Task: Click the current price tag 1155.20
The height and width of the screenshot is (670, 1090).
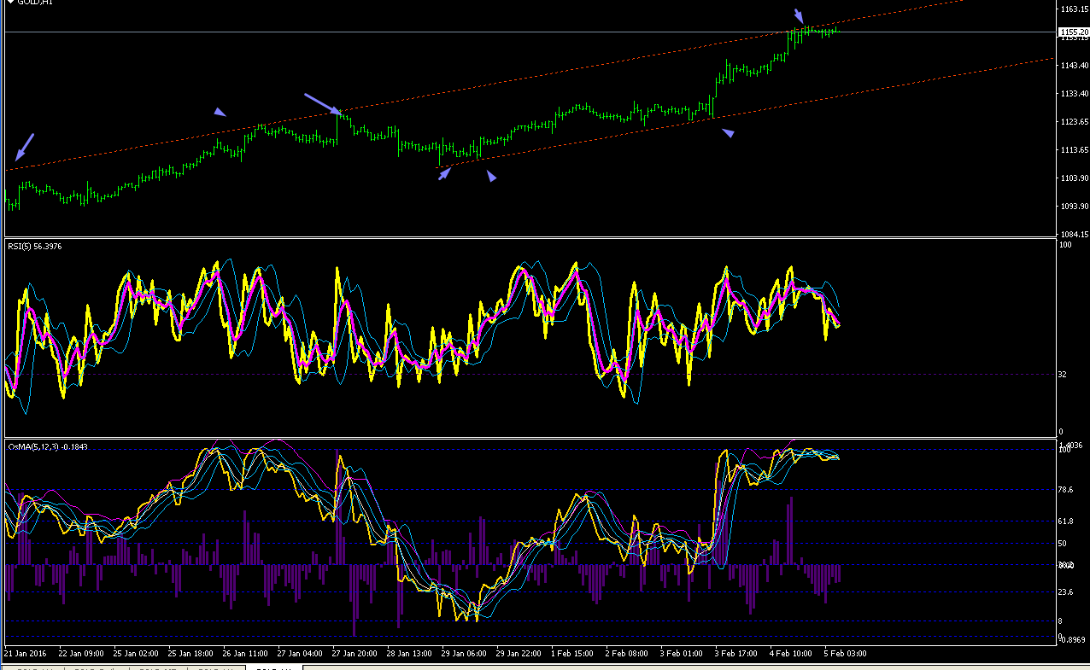Action: tap(1073, 32)
